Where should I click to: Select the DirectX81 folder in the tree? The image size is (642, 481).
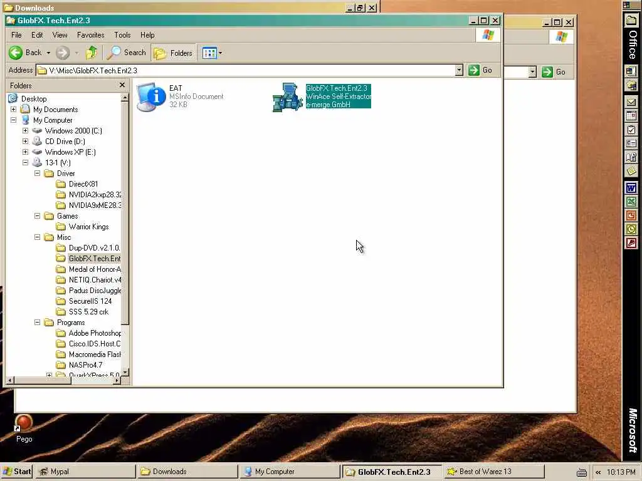click(83, 184)
